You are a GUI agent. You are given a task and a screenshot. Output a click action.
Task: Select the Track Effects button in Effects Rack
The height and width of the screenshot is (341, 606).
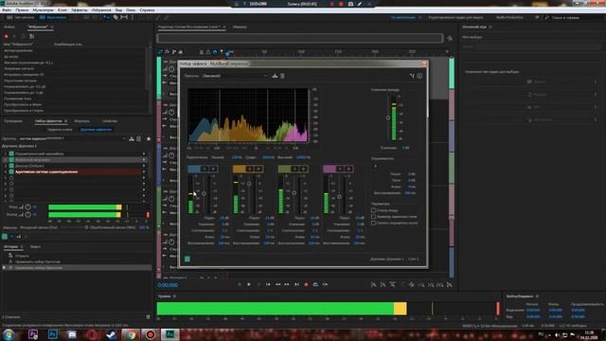point(96,130)
